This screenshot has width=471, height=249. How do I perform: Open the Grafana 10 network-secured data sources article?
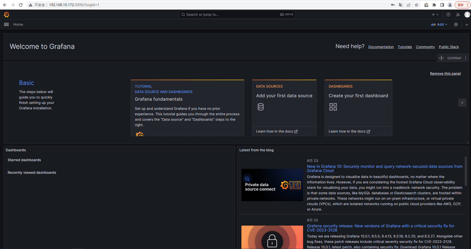coord(385,169)
